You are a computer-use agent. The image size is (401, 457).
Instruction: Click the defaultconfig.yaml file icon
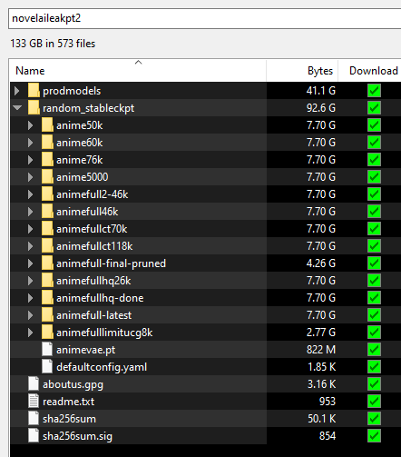(x=47, y=367)
